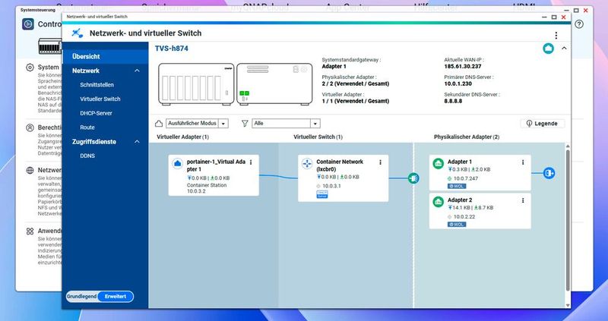Click the WOL badge on Adapter 1

pyautogui.click(x=457, y=186)
